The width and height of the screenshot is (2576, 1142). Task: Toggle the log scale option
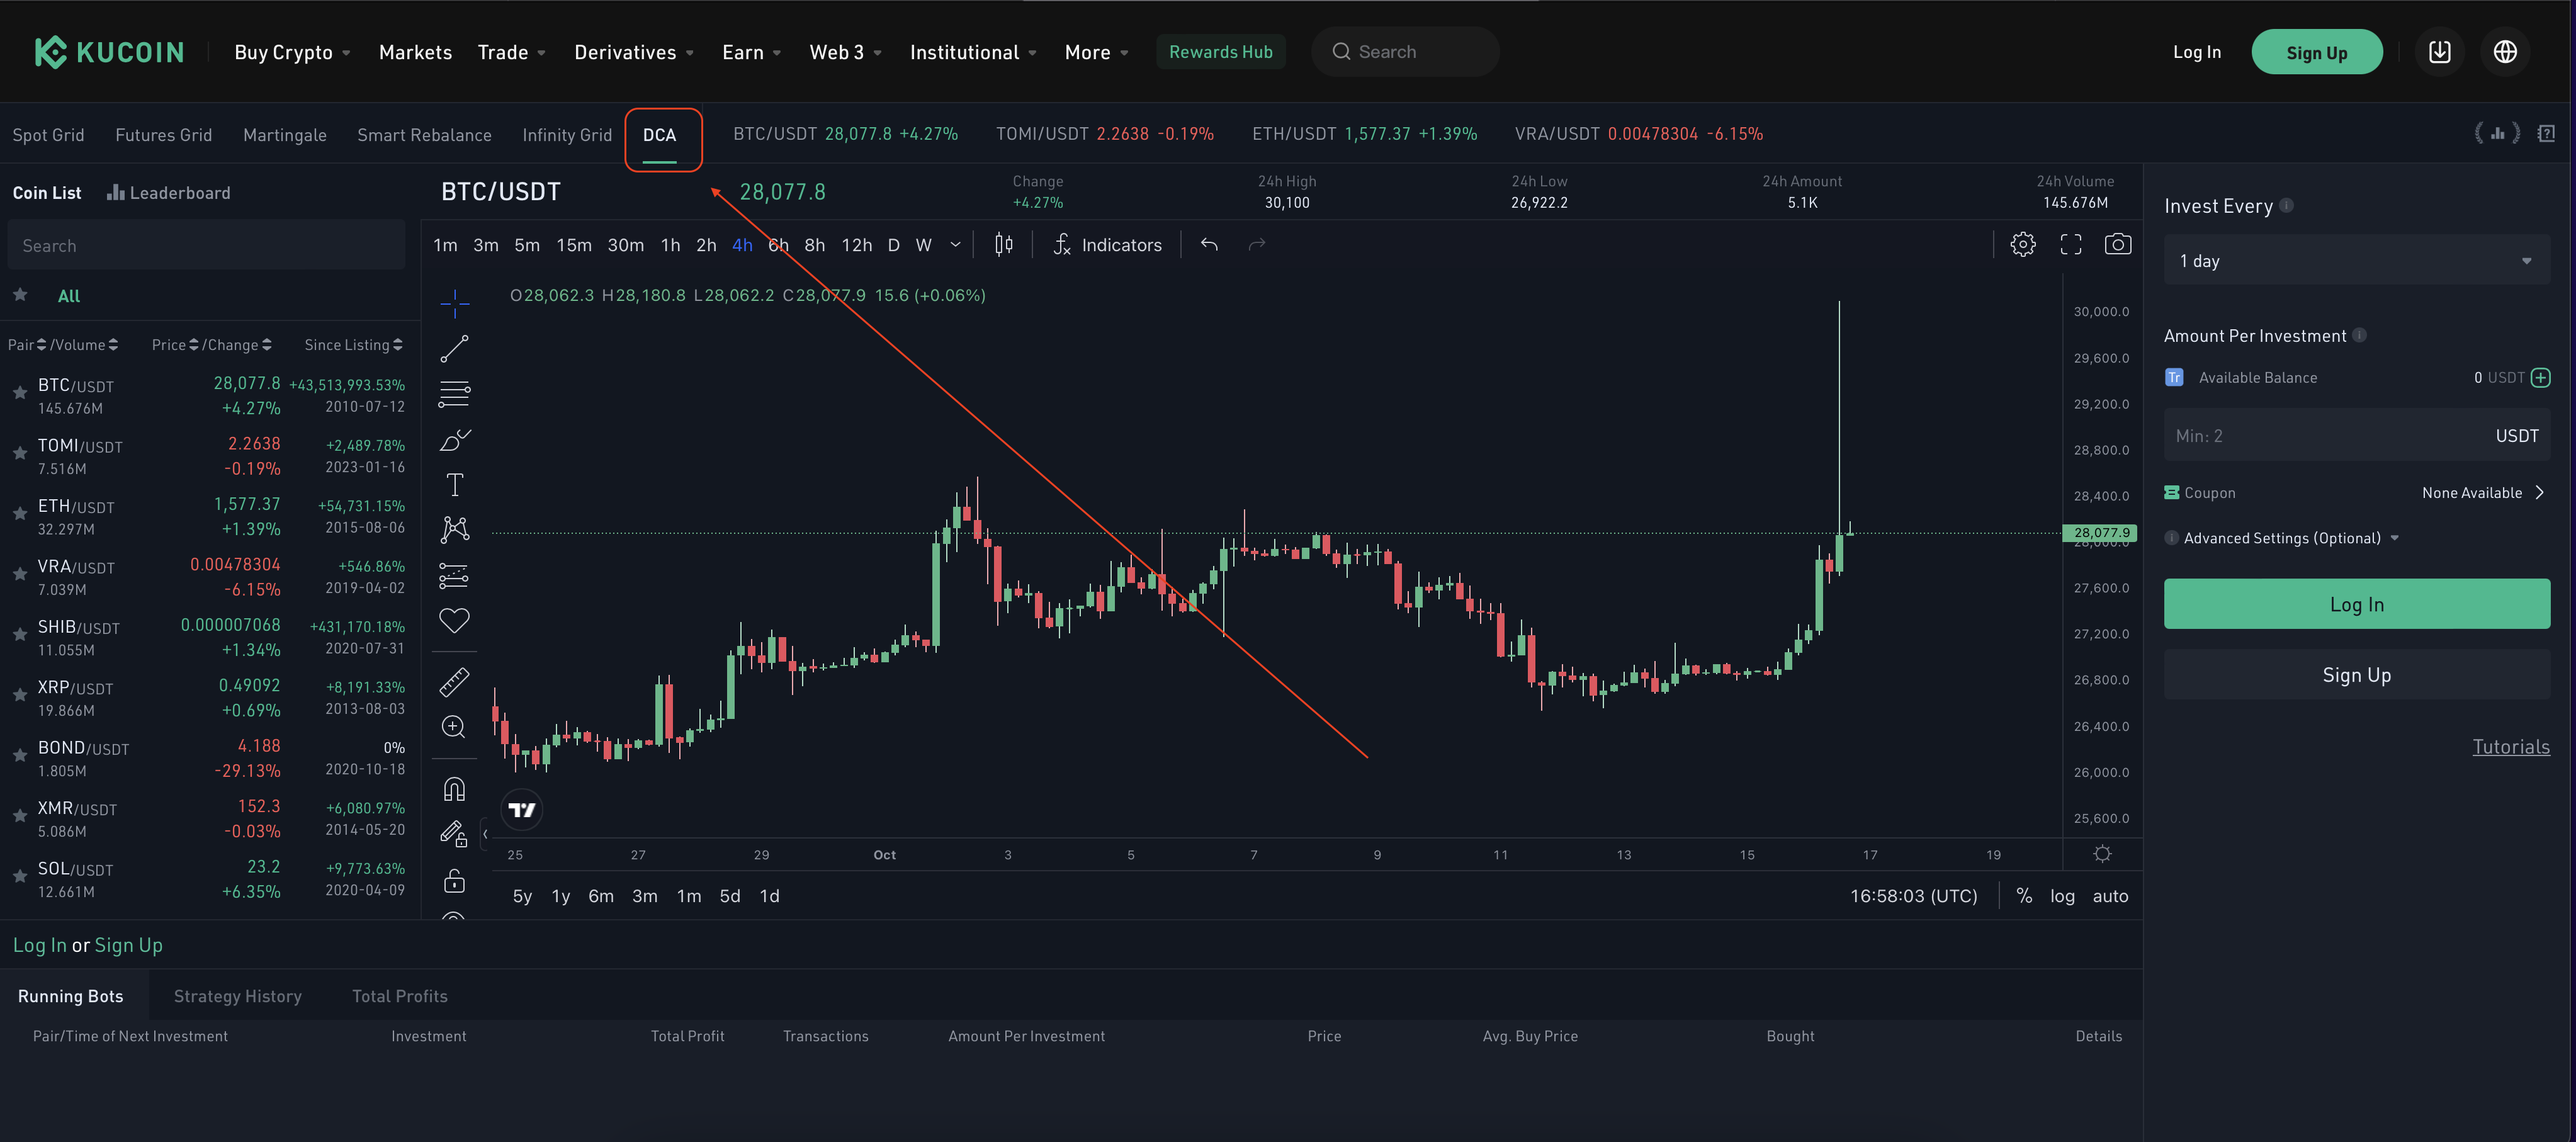2062,896
